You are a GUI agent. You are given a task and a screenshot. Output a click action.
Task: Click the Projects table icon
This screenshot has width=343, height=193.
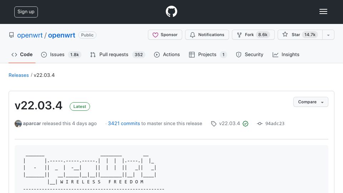(x=192, y=55)
